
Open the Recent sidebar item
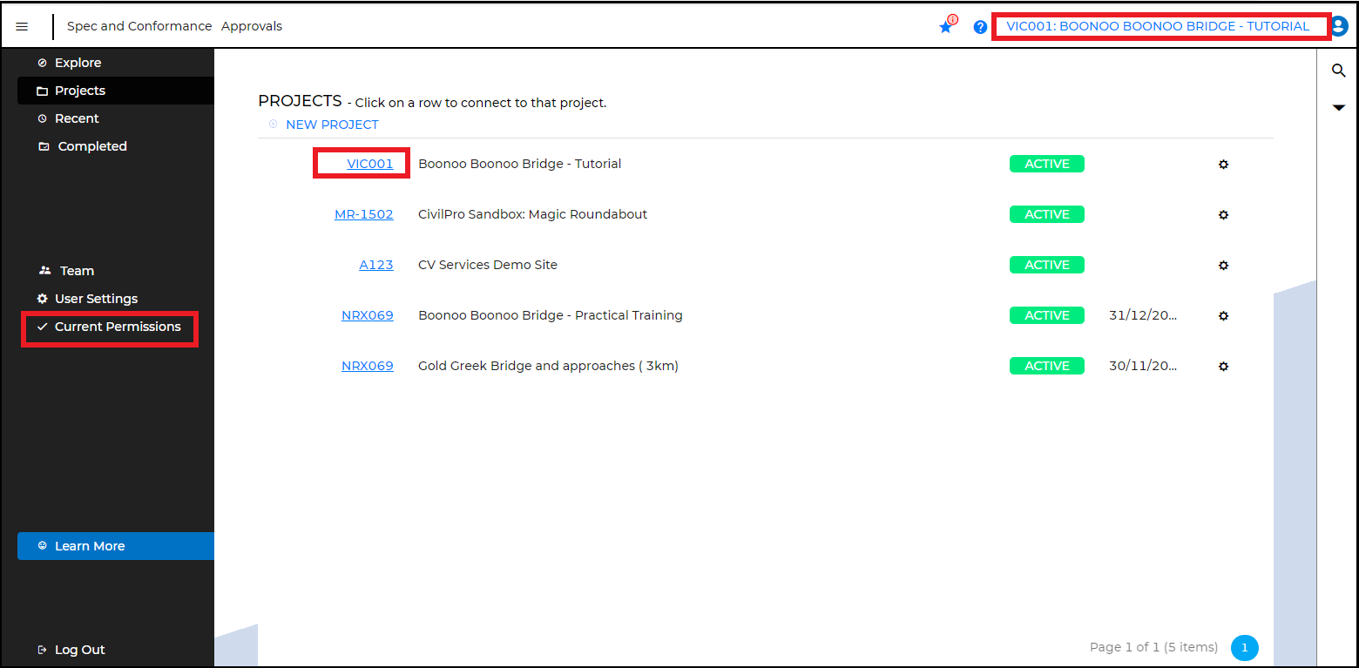77,118
